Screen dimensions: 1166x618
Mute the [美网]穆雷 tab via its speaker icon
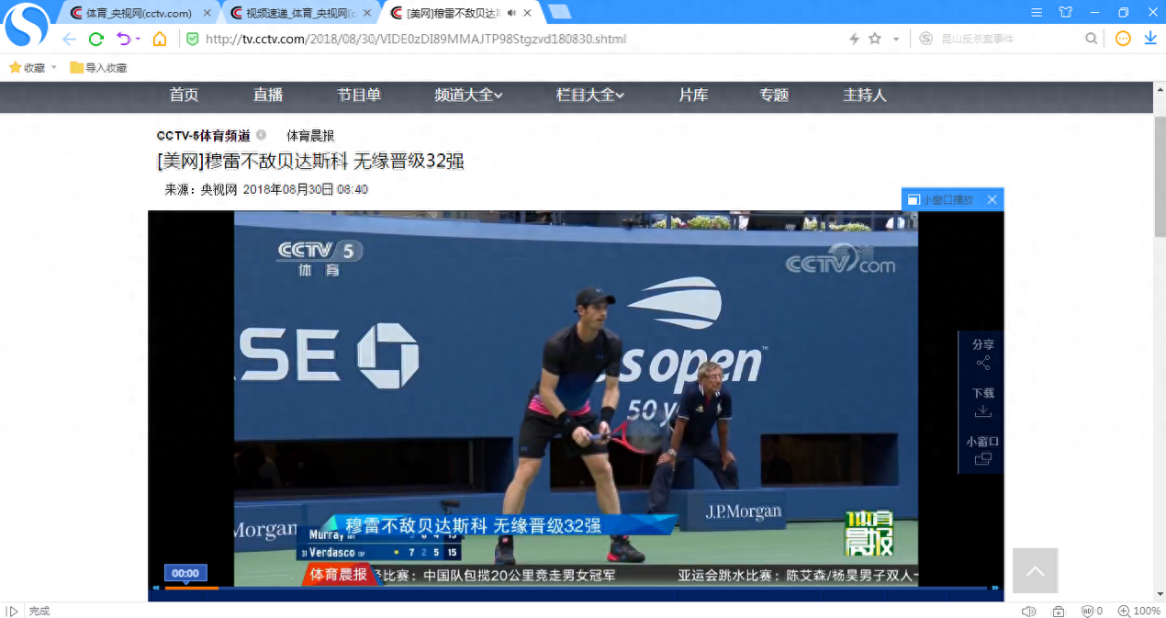[x=511, y=13]
